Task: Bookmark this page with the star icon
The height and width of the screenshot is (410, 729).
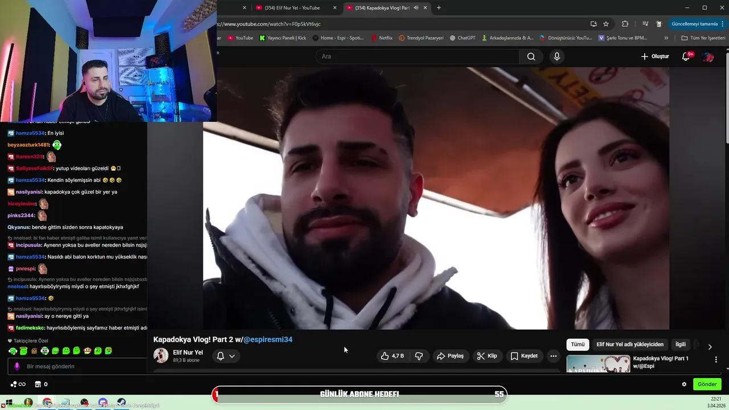Action: tap(606, 24)
